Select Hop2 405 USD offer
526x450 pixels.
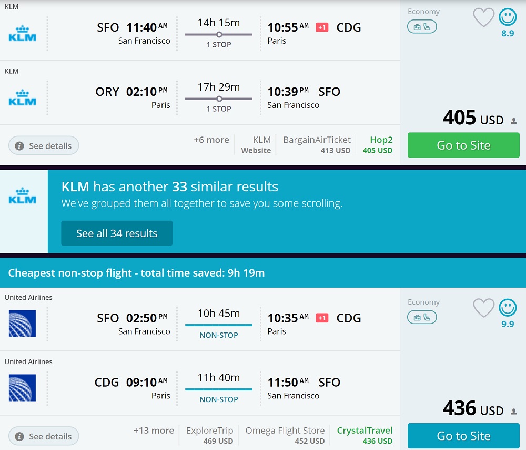377,145
